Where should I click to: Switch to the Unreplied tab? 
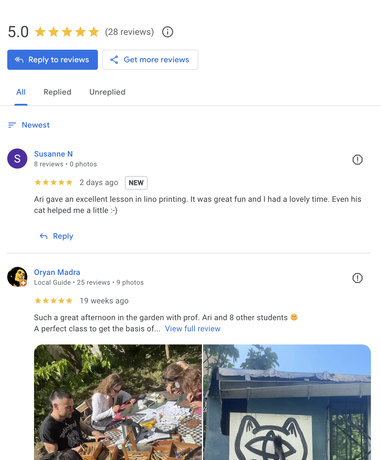(x=107, y=92)
